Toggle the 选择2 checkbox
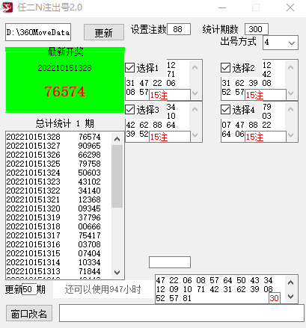The image size is (306, 328). pos(225,68)
